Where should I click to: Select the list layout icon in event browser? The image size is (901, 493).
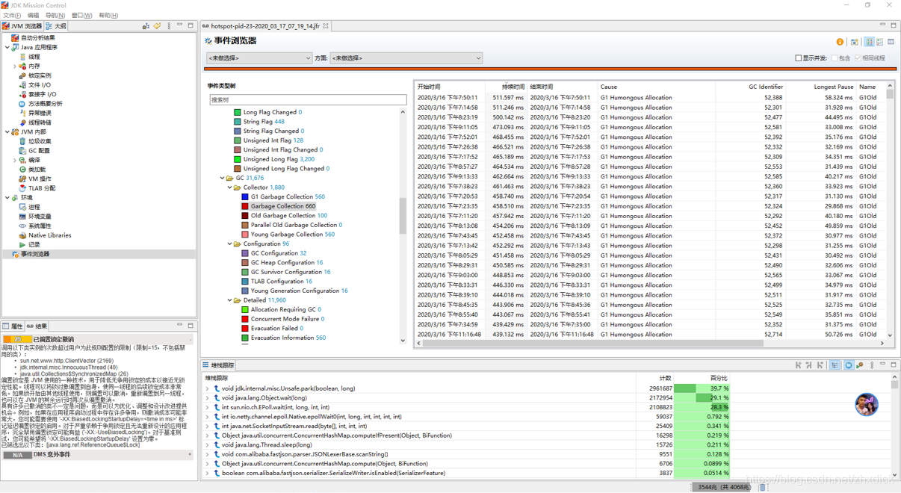880,42
